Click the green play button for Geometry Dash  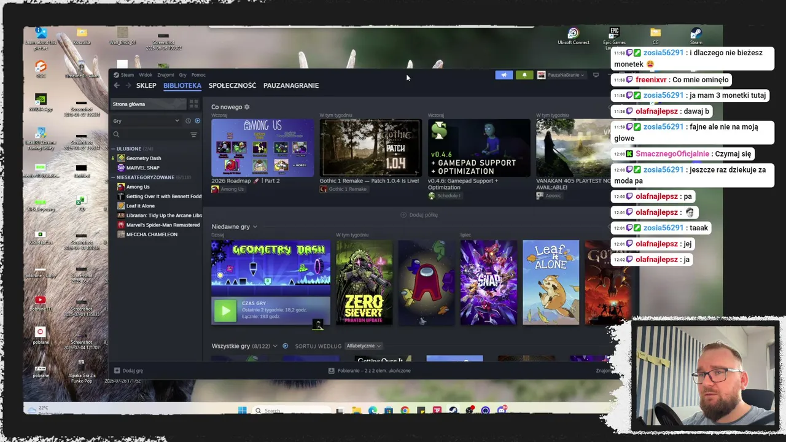tap(225, 311)
